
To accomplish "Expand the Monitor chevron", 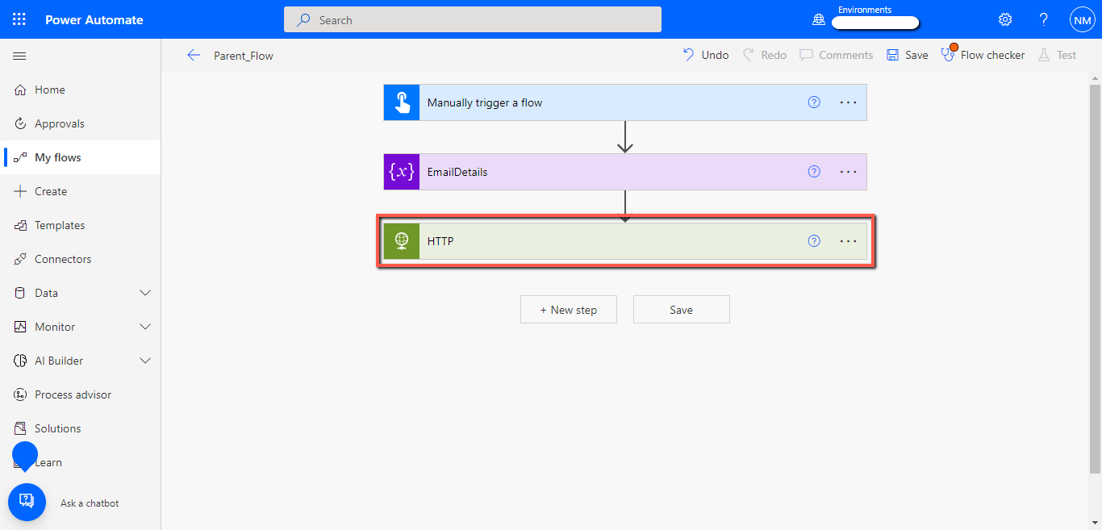I will coord(145,327).
